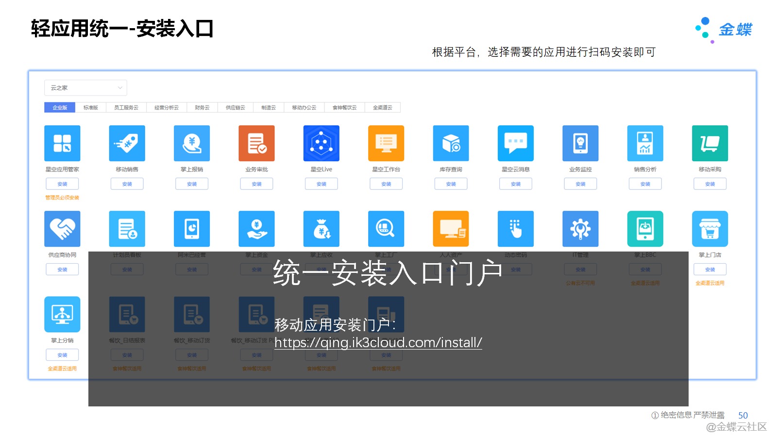The image size is (777, 437).
Task: Click the 移动销售 price tag icon
Action: click(x=127, y=143)
